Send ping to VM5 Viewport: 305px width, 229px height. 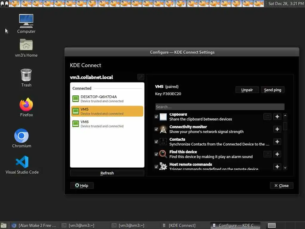pyautogui.click(x=273, y=90)
